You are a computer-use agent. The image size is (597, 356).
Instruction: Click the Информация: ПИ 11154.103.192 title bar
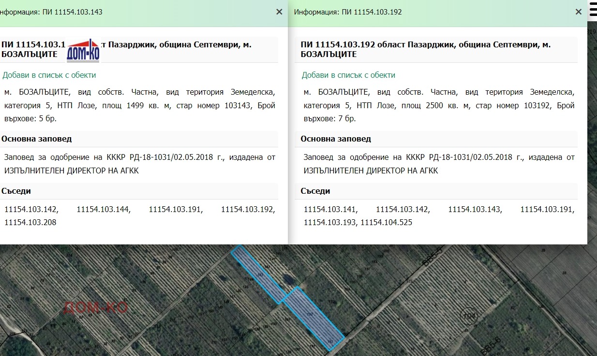(x=348, y=12)
